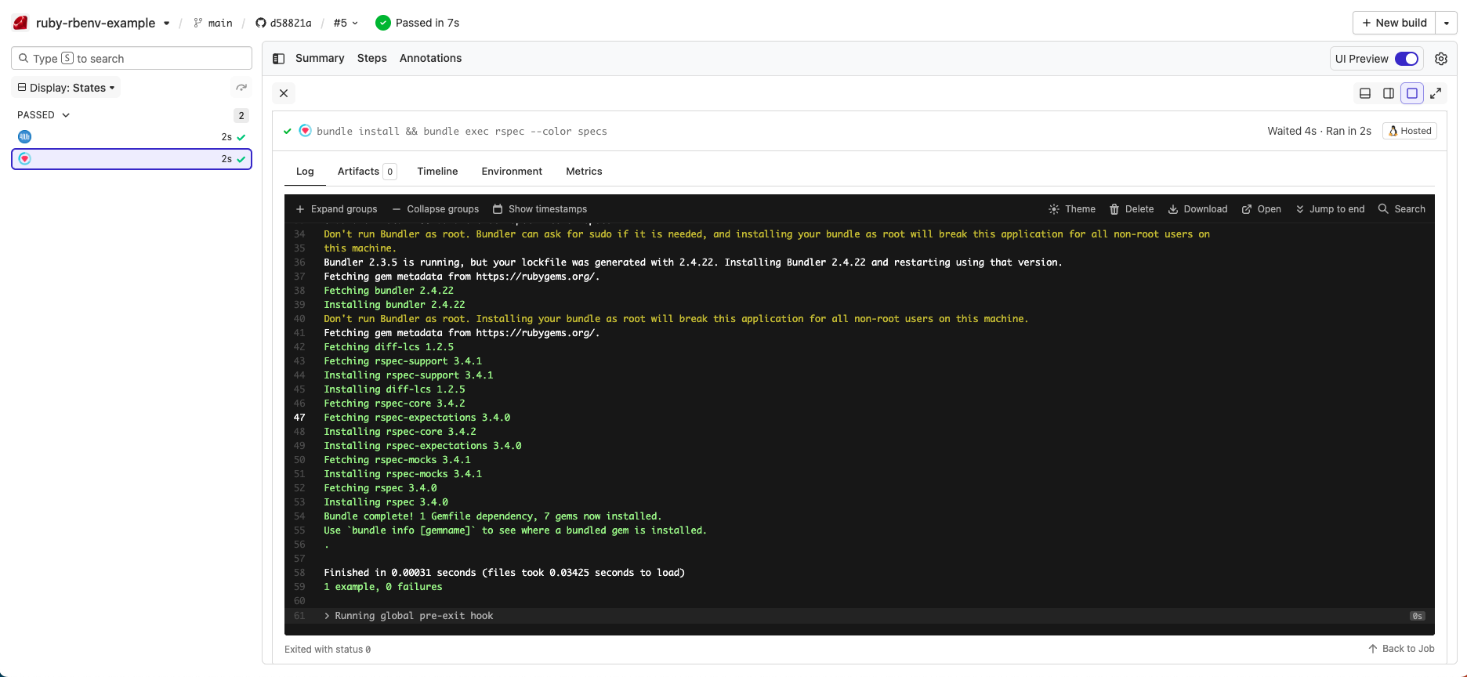Click the New build button
The width and height of the screenshot is (1467, 677).
point(1394,23)
